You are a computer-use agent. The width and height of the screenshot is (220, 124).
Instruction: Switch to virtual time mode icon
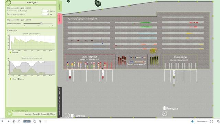[40, 121]
